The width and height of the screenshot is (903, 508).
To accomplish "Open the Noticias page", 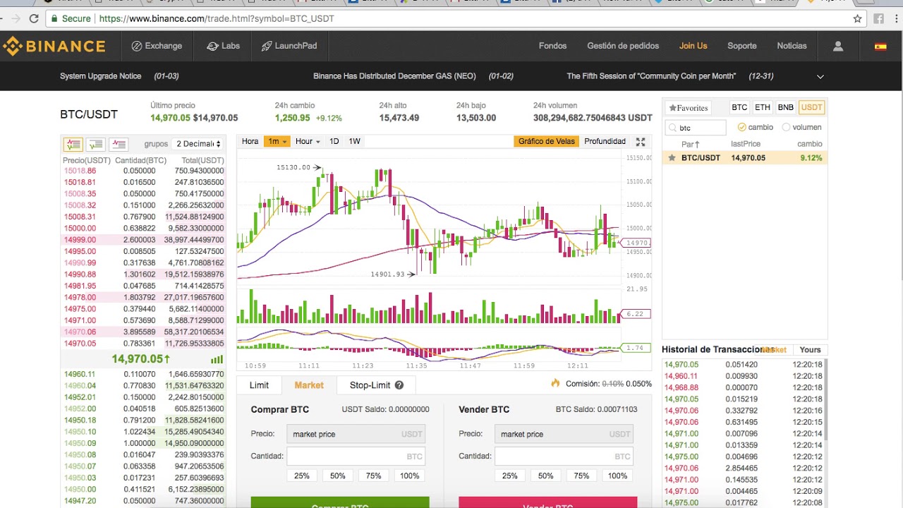I will pos(792,46).
